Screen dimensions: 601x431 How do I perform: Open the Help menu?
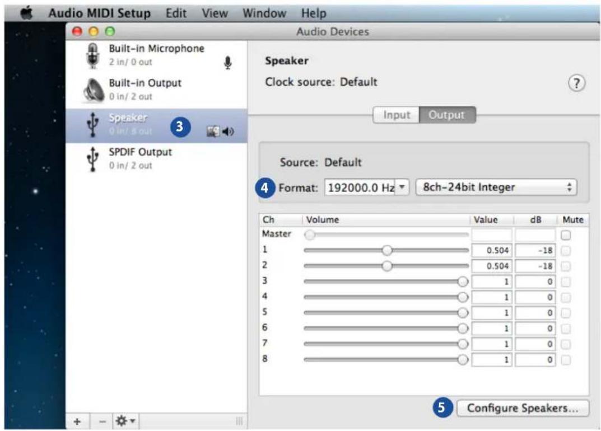[314, 13]
